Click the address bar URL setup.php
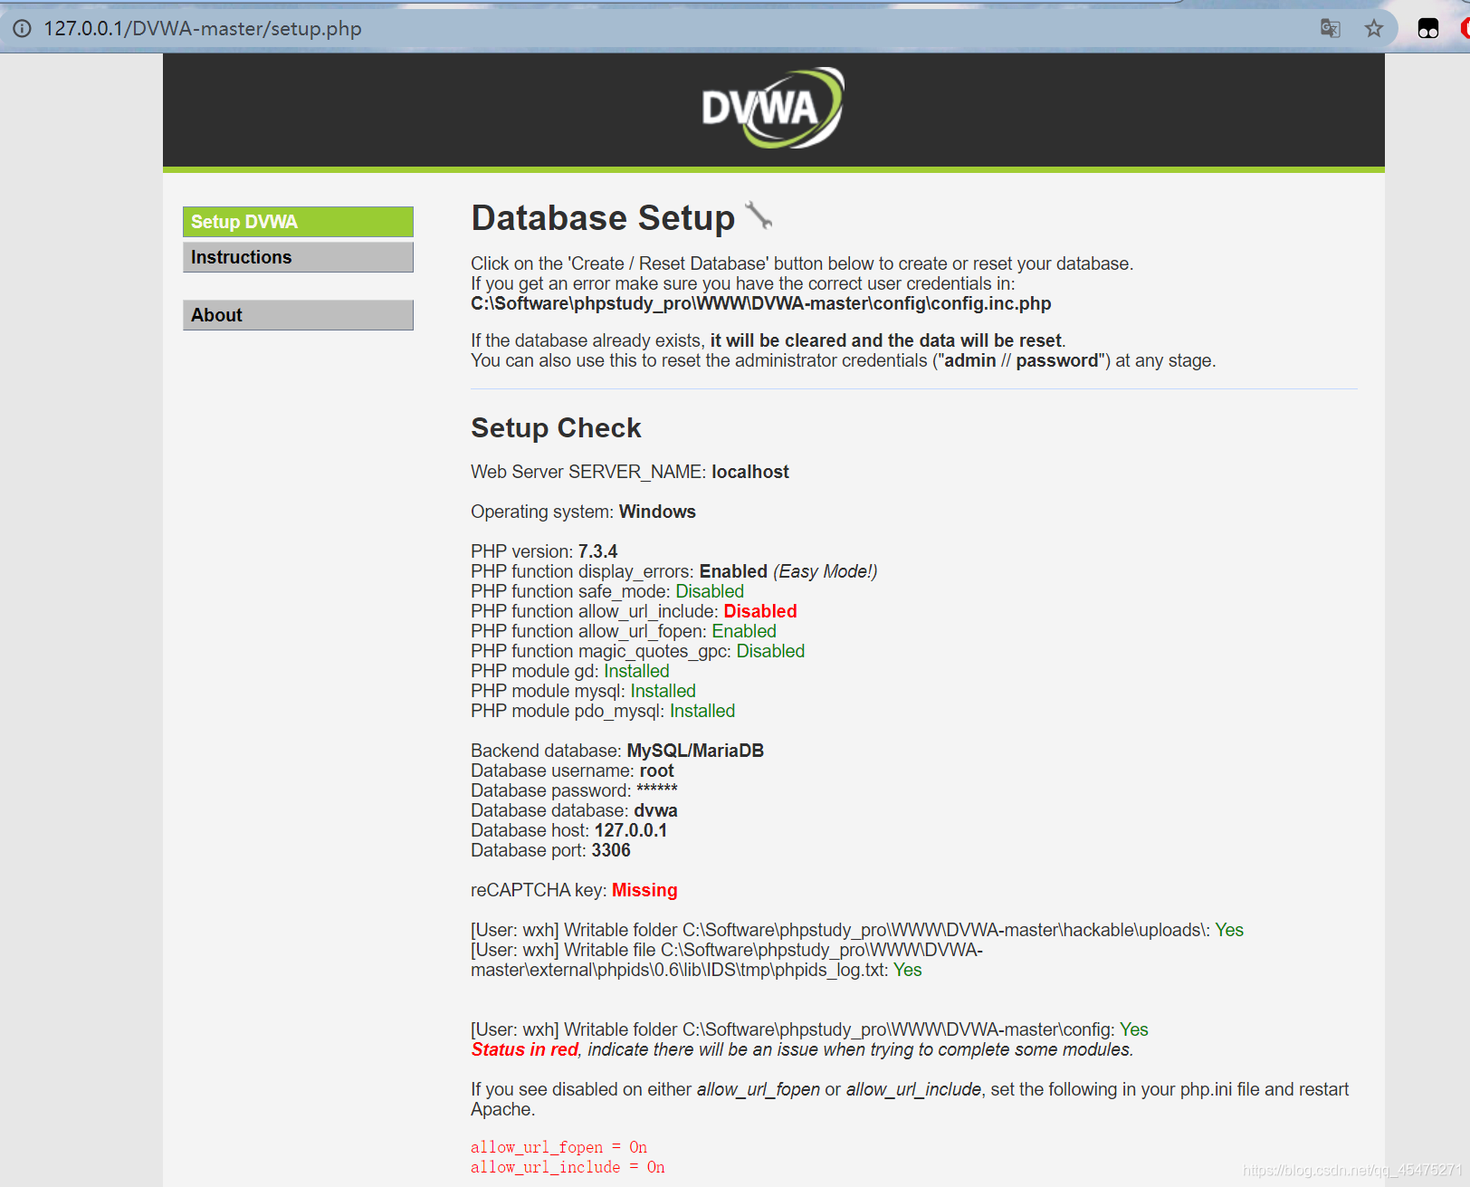1470x1187 pixels. [203, 28]
